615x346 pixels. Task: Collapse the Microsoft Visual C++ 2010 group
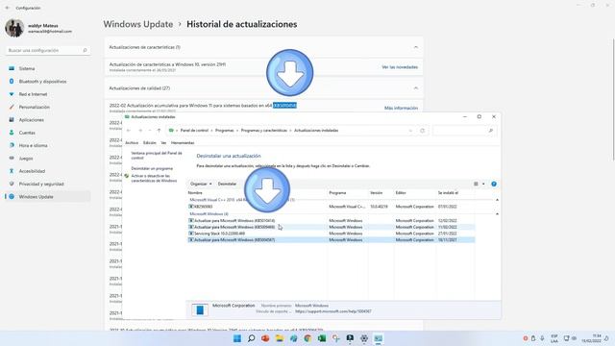point(497,200)
